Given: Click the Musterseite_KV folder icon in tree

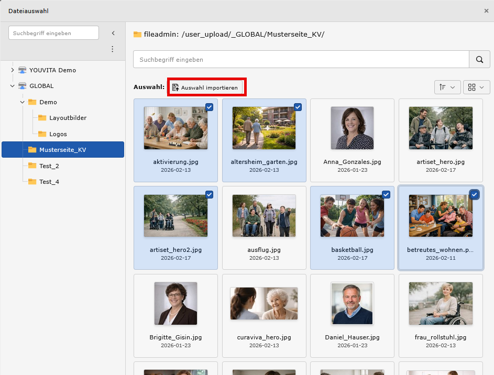Looking at the screenshot, I should [x=32, y=150].
